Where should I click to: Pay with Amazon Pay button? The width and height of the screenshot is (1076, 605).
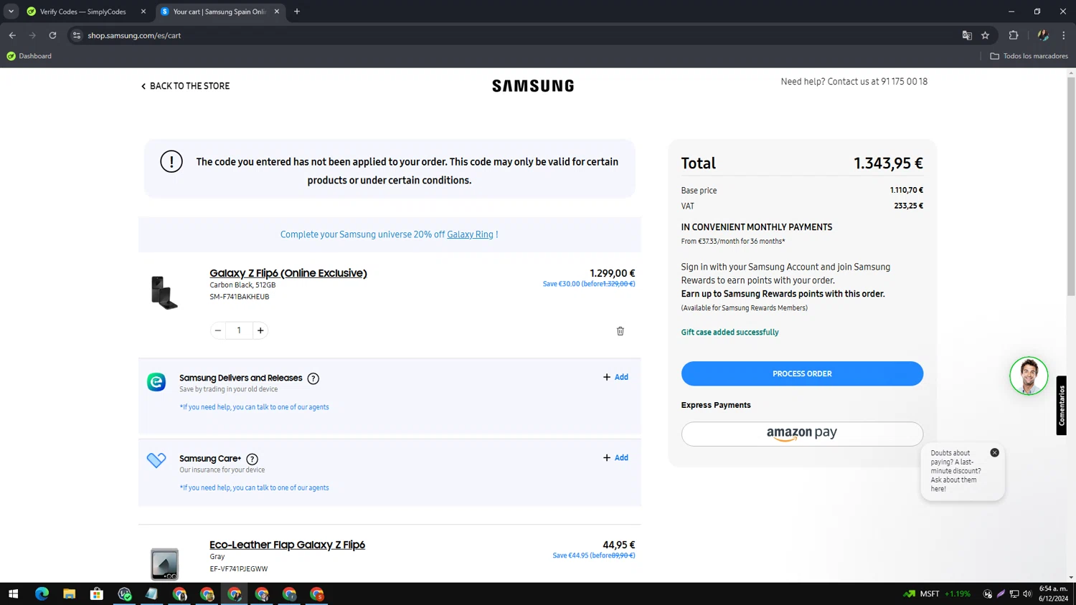click(802, 434)
